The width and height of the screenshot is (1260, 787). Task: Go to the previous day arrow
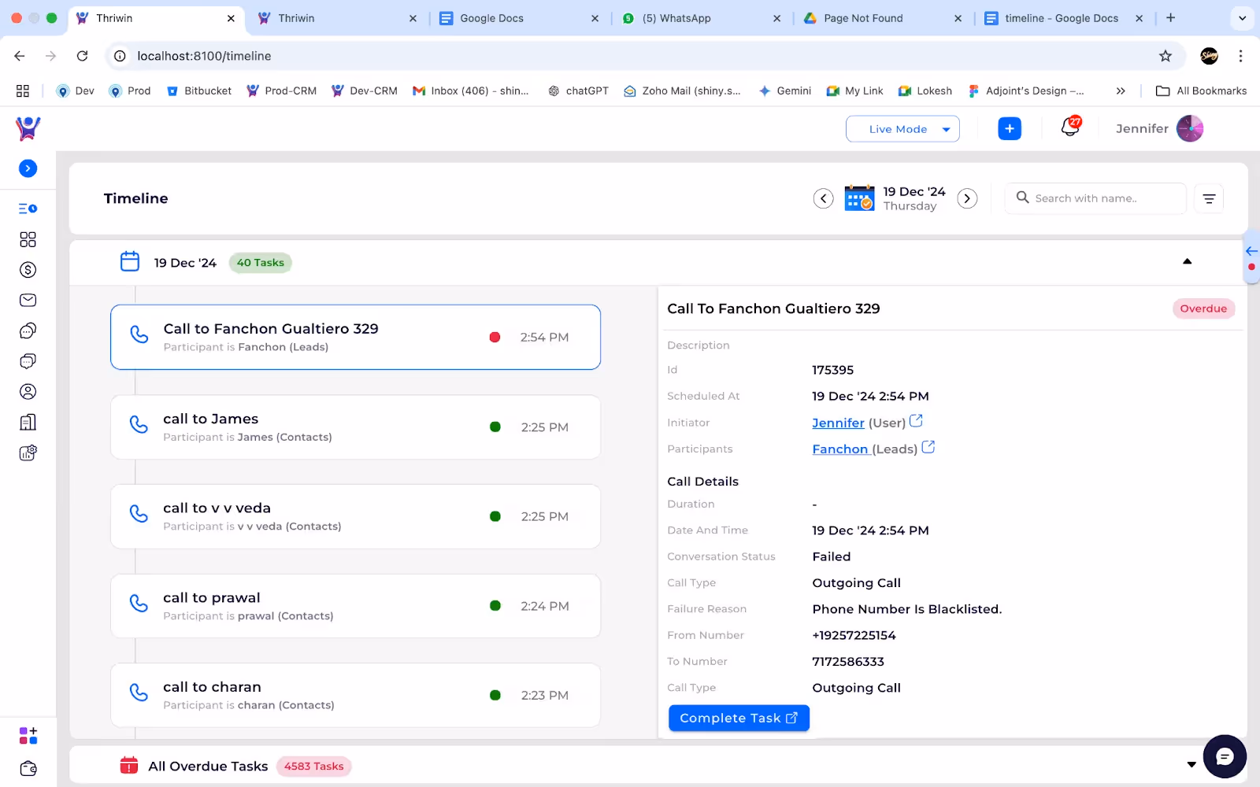[x=823, y=198]
